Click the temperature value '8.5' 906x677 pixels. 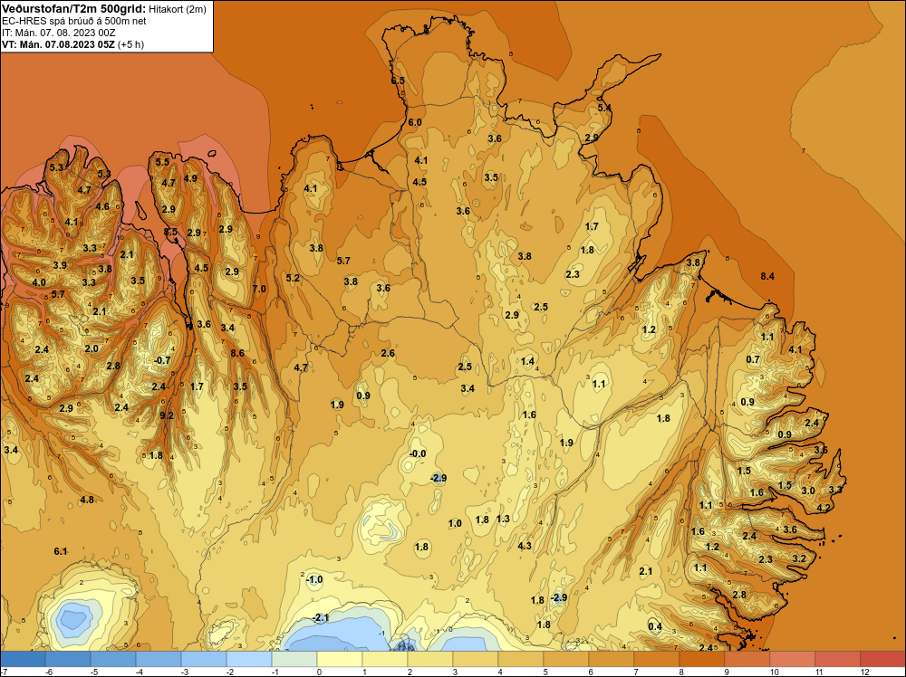(170, 232)
